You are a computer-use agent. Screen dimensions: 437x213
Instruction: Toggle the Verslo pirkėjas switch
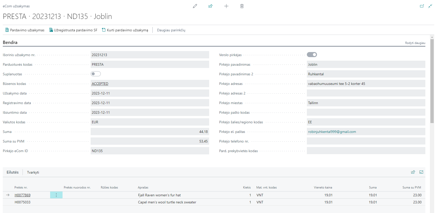tap(312, 55)
